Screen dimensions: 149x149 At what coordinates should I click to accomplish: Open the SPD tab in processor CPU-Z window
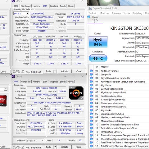[x=45, y=82]
